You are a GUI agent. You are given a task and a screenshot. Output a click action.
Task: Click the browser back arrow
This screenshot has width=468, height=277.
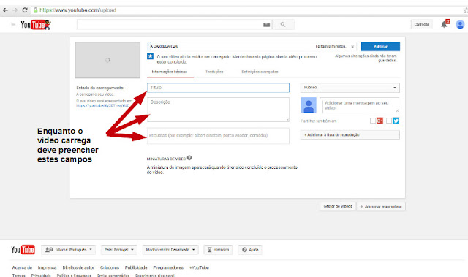[x=5, y=10]
